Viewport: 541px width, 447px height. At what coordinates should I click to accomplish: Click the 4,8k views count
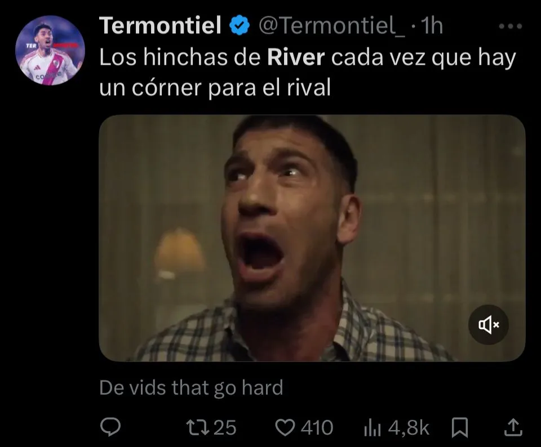409,428
